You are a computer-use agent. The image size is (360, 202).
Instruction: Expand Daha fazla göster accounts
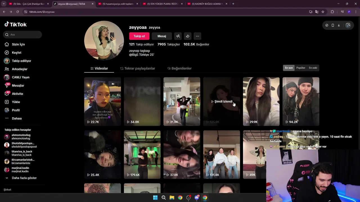(x=21, y=178)
